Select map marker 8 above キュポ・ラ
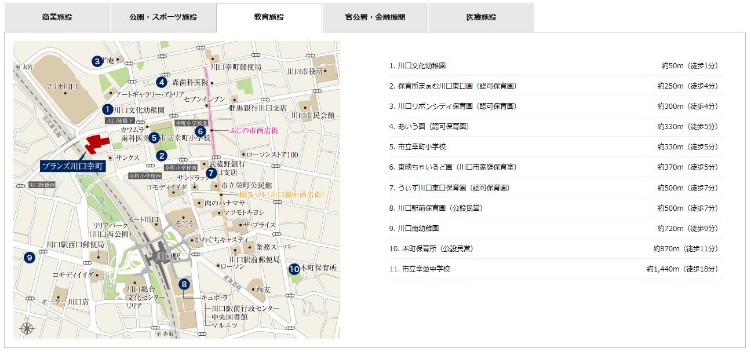Image resolution: width=751 pixels, height=352 pixels. pyautogui.click(x=184, y=284)
